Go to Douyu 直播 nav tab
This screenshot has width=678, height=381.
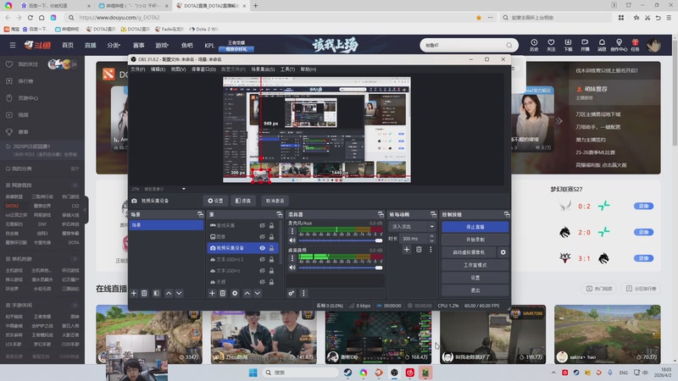[x=91, y=45]
